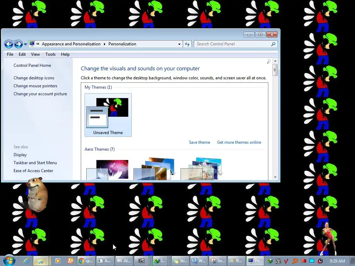This screenshot has width=355, height=266.
Task: Click Appearance and Personalization breadcrumb
Action: (x=71, y=44)
